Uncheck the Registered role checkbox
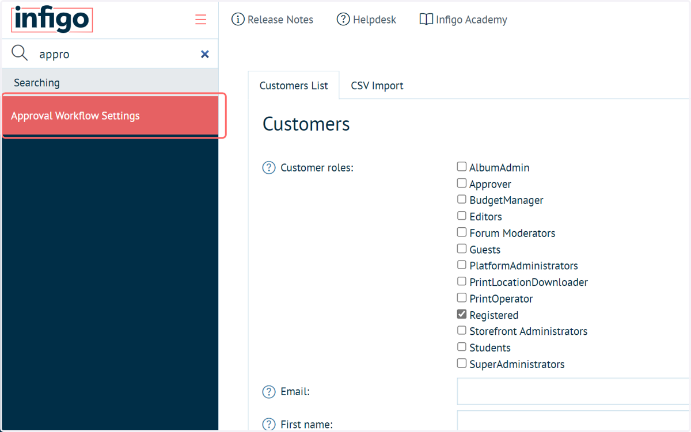 tap(462, 314)
